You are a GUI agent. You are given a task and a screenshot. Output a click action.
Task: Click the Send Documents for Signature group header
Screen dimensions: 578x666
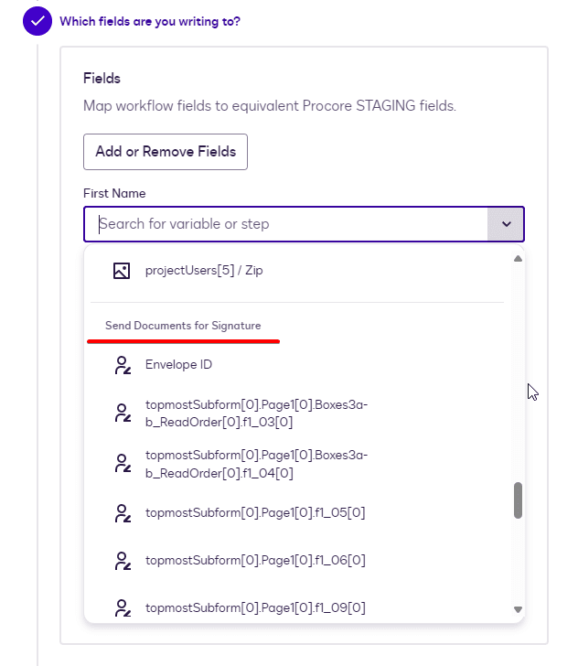[x=183, y=327]
